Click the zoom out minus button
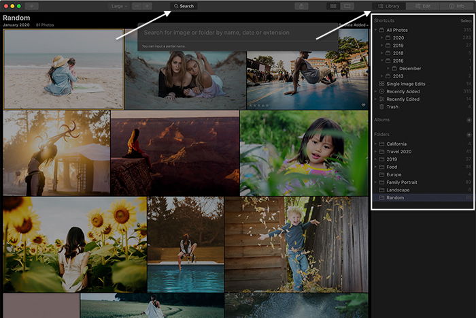 [137, 6]
